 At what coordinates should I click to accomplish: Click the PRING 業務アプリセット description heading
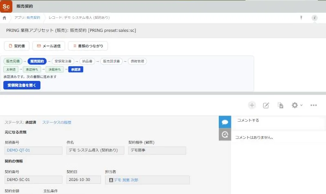tap(71, 30)
